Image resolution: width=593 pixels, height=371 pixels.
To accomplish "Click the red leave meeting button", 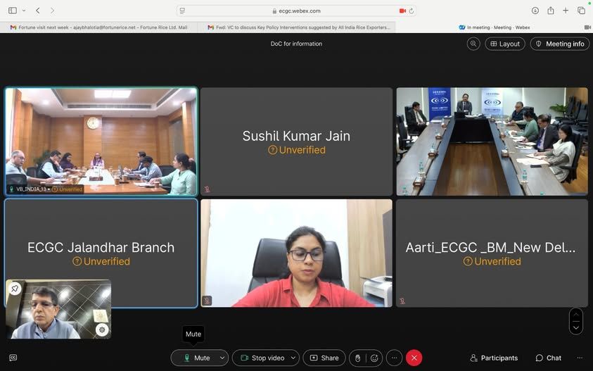I will tap(414, 358).
